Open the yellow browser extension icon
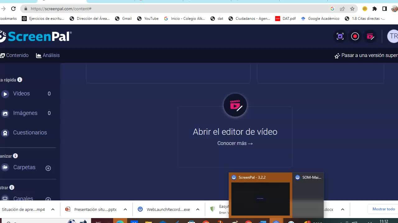Screen dimensions: 398x223 coord(365,9)
